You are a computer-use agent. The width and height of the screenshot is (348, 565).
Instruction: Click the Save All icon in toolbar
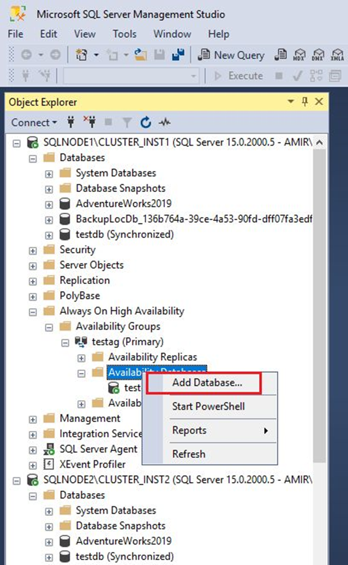point(178,55)
